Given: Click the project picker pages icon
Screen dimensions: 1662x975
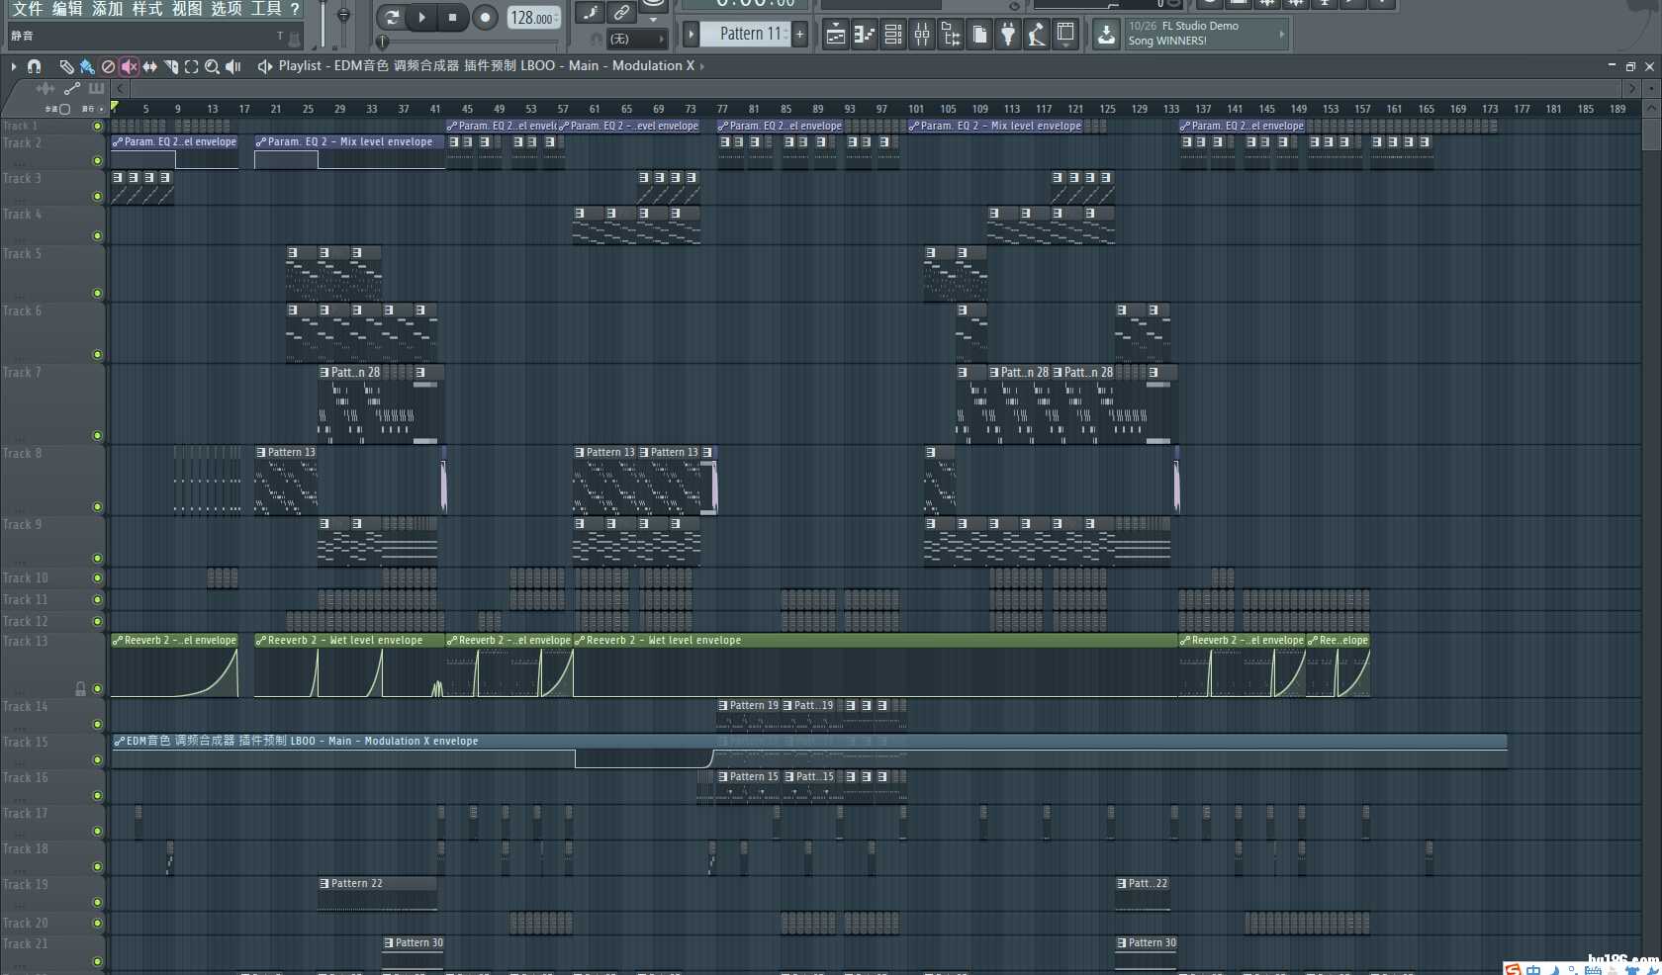Looking at the screenshot, I should [x=978, y=36].
